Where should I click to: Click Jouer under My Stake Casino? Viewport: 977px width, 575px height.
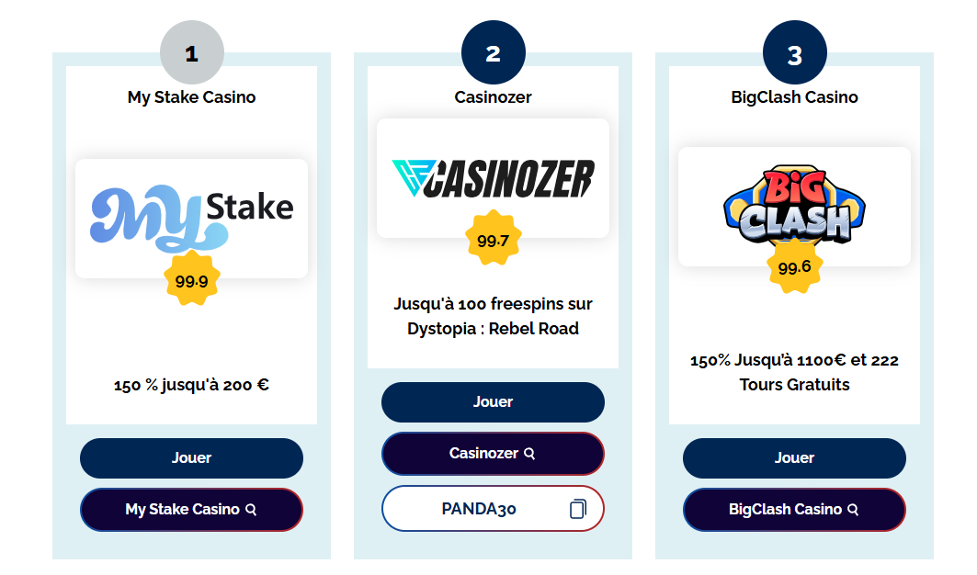[192, 457]
